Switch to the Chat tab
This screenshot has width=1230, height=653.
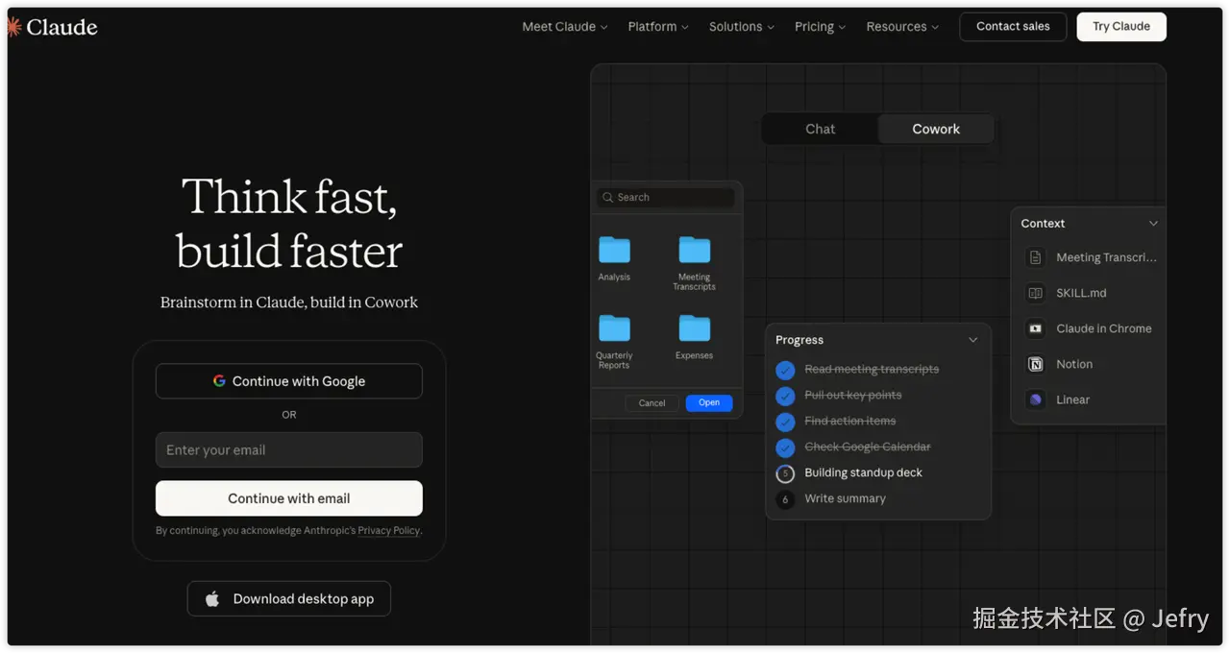pos(820,129)
